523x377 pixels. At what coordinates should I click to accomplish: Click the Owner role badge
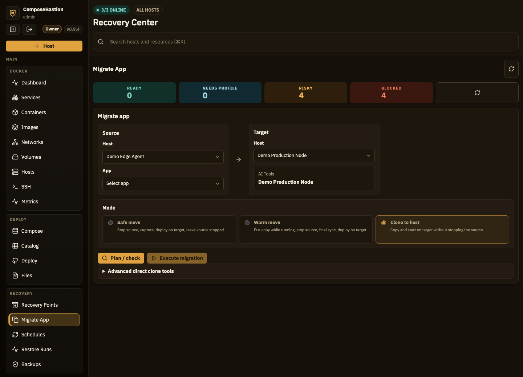click(52, 29)
